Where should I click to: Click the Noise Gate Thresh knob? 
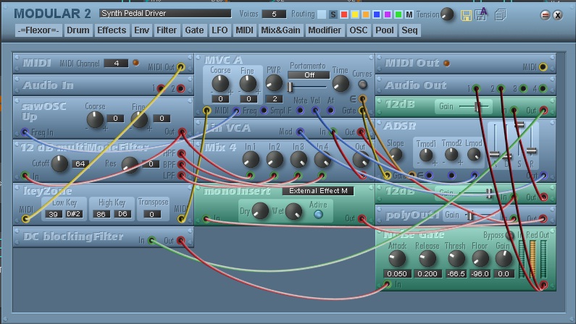pyautogui.click(x=456, y=258)
